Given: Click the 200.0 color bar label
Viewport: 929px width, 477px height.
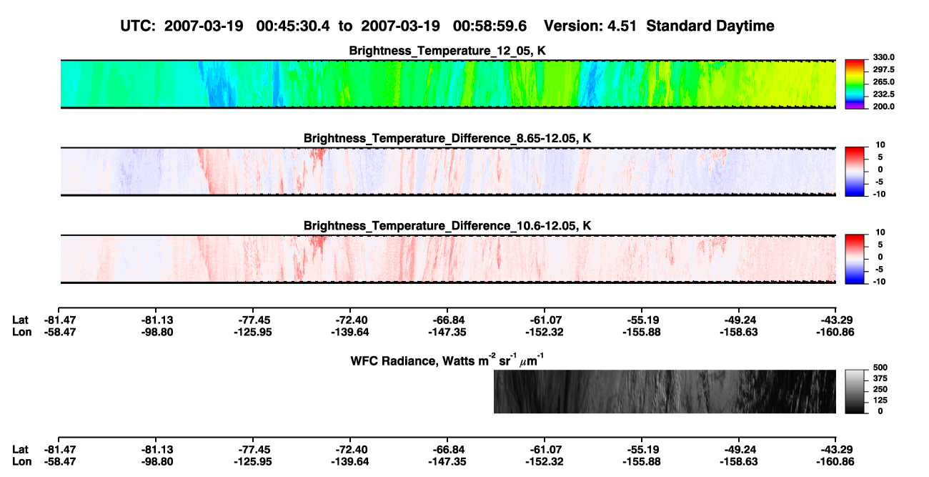Looking at the screenshot, I should click(x=884, y=106).
